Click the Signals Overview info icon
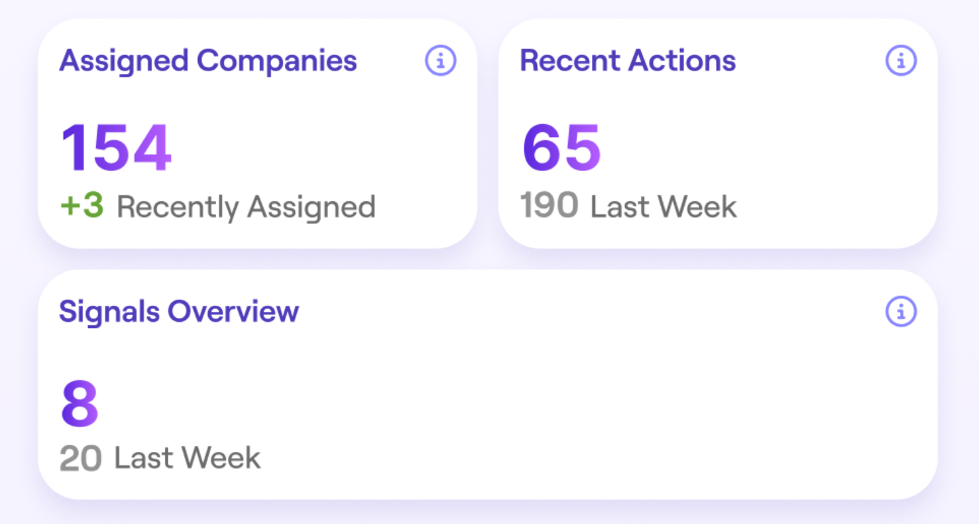 [901, 312]
